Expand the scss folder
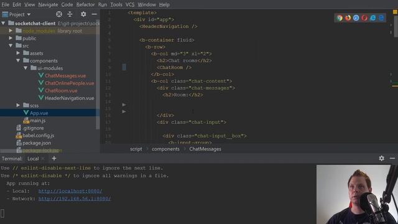This screenshot has width=398, height=224. point(18,105)
